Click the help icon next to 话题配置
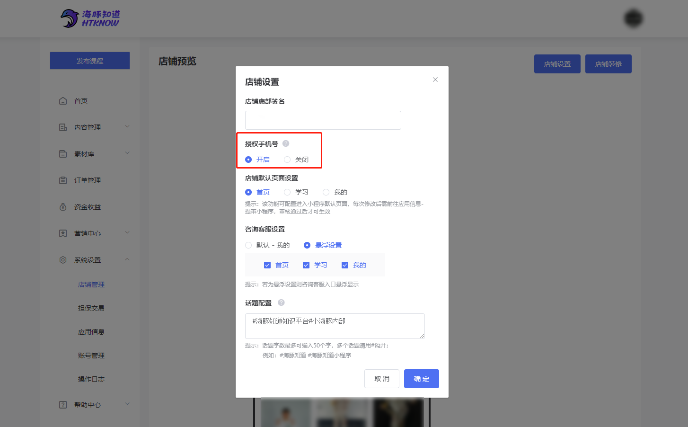 (281, 302)
